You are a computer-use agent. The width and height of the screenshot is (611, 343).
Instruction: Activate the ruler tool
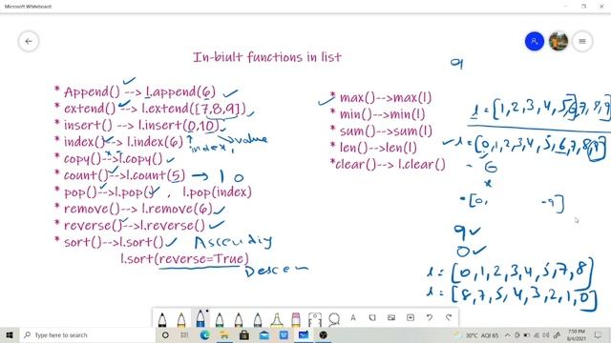coord(314,319)
